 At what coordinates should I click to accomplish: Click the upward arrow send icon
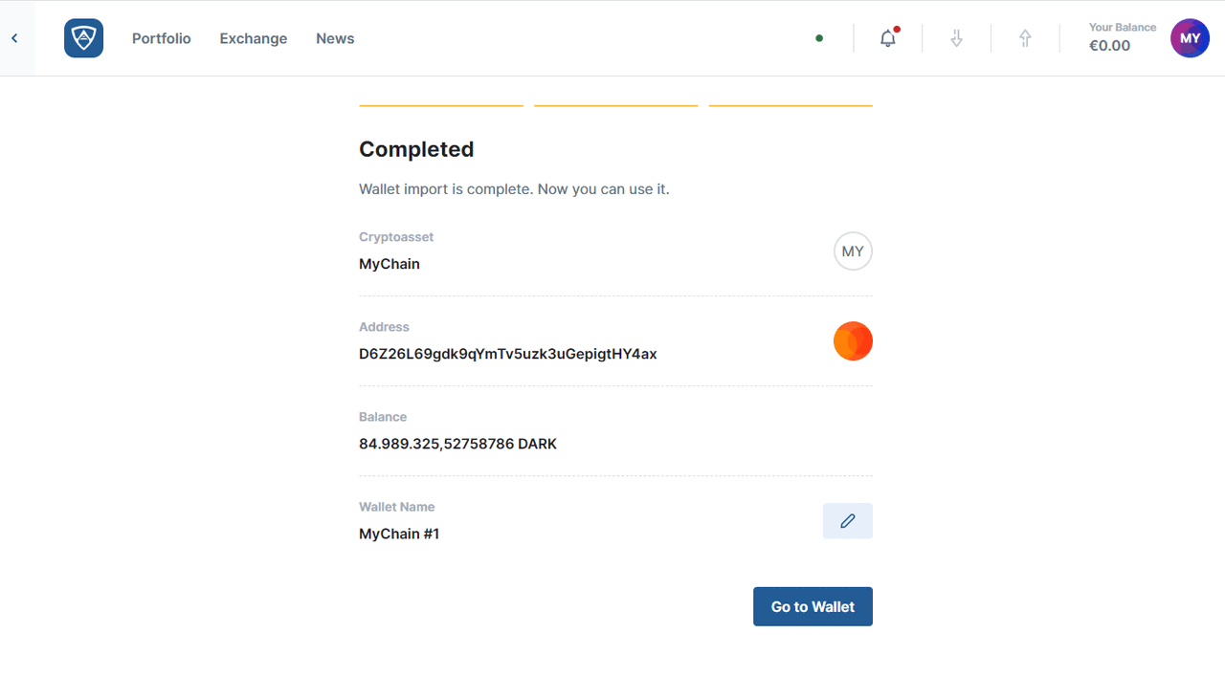pyautogui.click(x=1025, y=38)
